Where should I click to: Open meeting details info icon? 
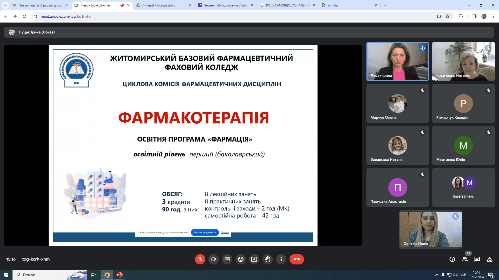coord(452,259)
